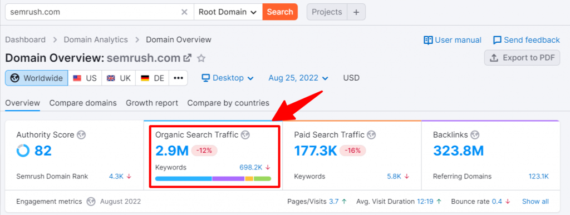Open the Growth report tab
This screenshot has width=570, height=215.
(x=152, y=103)
